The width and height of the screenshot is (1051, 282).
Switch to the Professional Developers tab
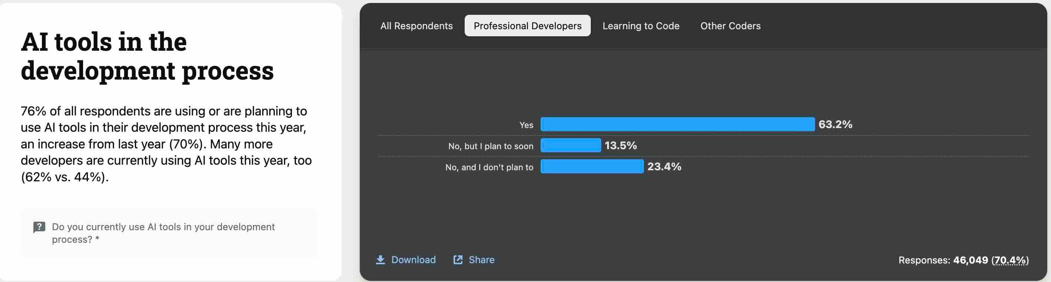tap(527, 25)
